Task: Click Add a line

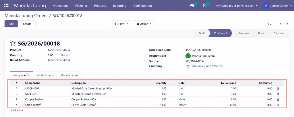Action: (17, 110)
